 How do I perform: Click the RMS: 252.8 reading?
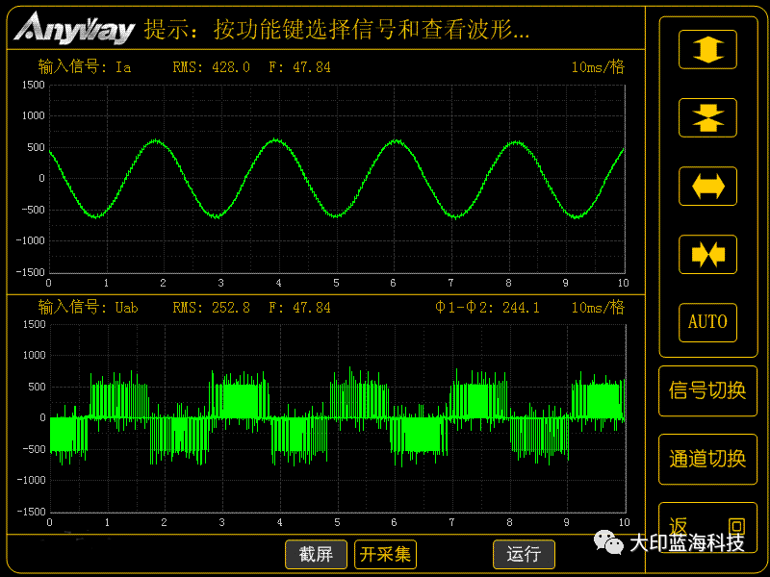click(x=211, y=308)
